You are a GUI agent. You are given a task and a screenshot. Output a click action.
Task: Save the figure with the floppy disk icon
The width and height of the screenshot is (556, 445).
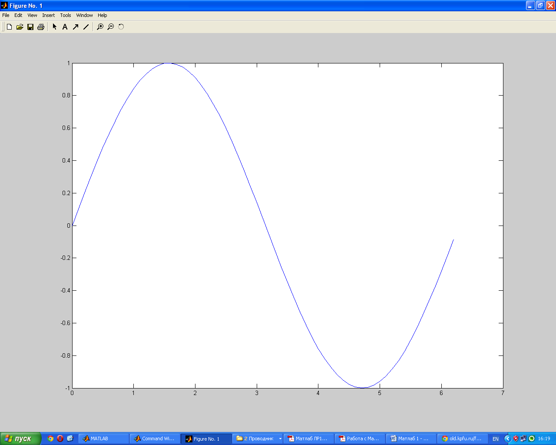30,27
